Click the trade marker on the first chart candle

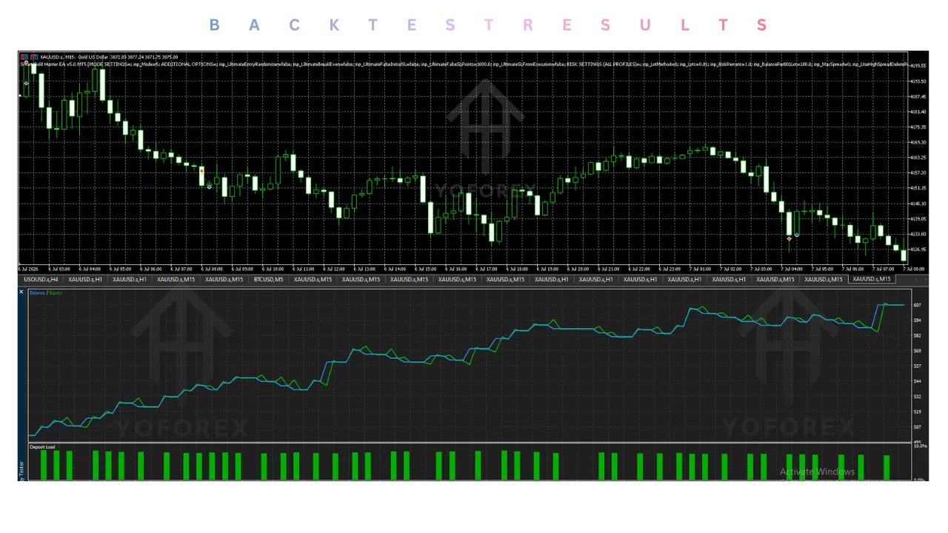(x=26, y=83)
